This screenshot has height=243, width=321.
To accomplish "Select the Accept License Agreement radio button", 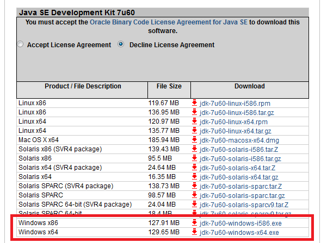I will tap(21, 44).
